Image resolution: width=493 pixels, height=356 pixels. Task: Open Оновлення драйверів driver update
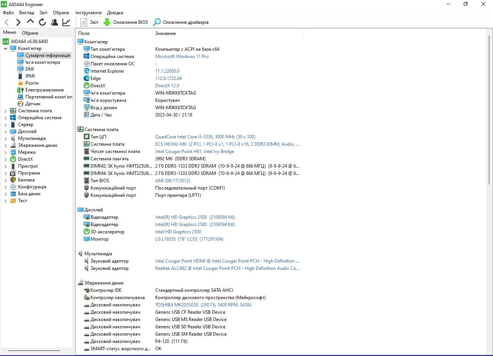tap(181, 22)
